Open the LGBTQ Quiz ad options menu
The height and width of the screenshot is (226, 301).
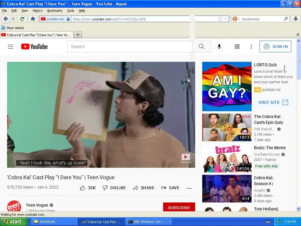click(x=285, y=67)
